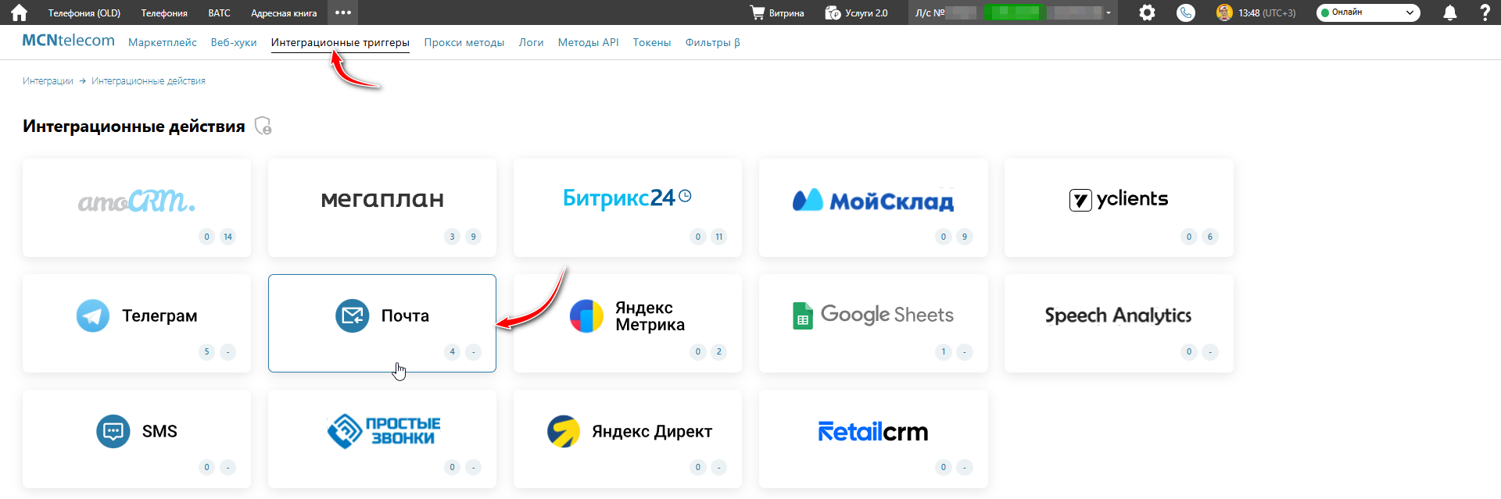Click the Telegram paper plane icon
The image size is (1501, 499).
[93, 315]
